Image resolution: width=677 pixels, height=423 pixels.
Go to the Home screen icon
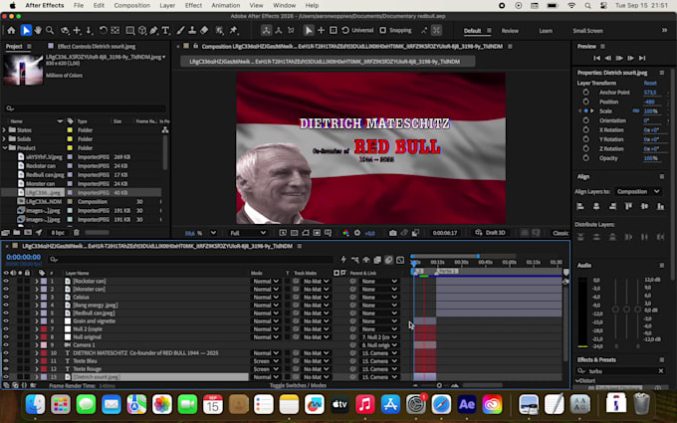point(11,30)
